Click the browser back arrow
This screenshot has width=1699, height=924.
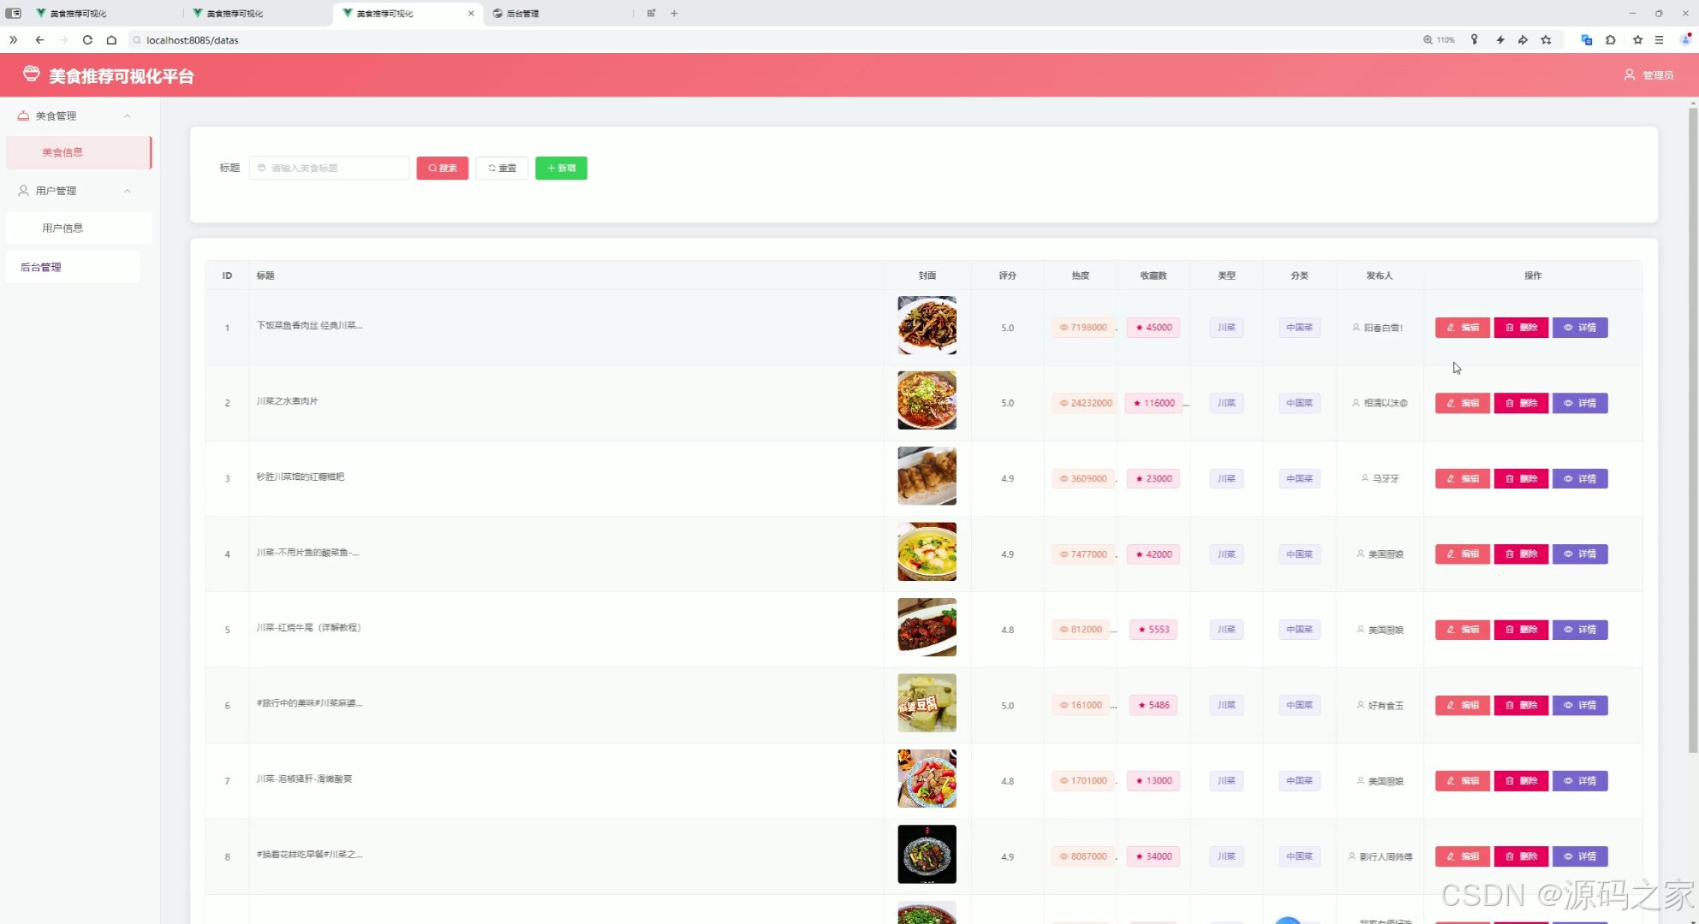pos(39,39)
